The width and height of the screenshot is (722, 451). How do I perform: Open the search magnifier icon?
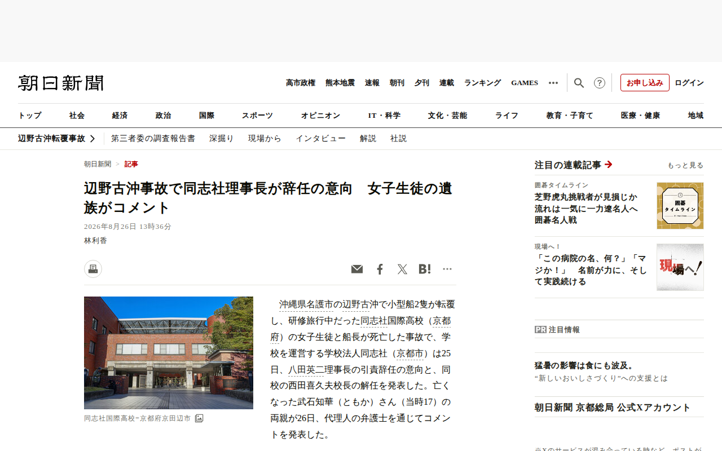click(x=579, y=83)
